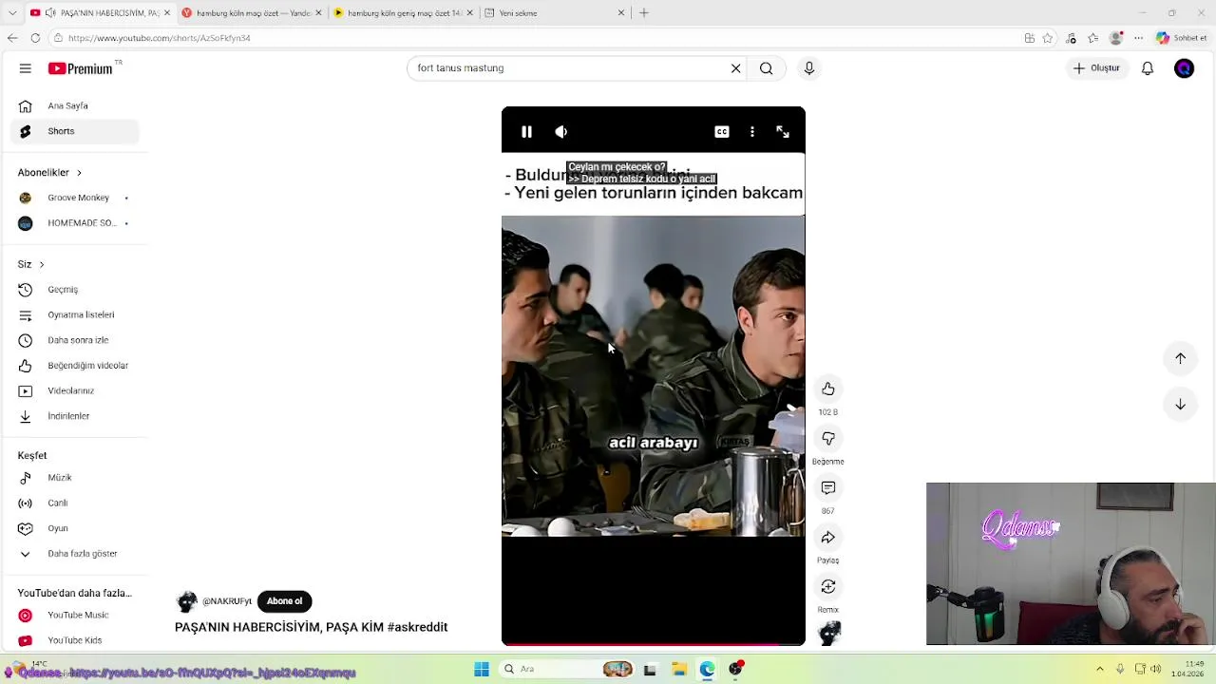The height and width of the screenshot is (684, 1216).
Task: Pause the Shorts video
Action: [526, 132]
